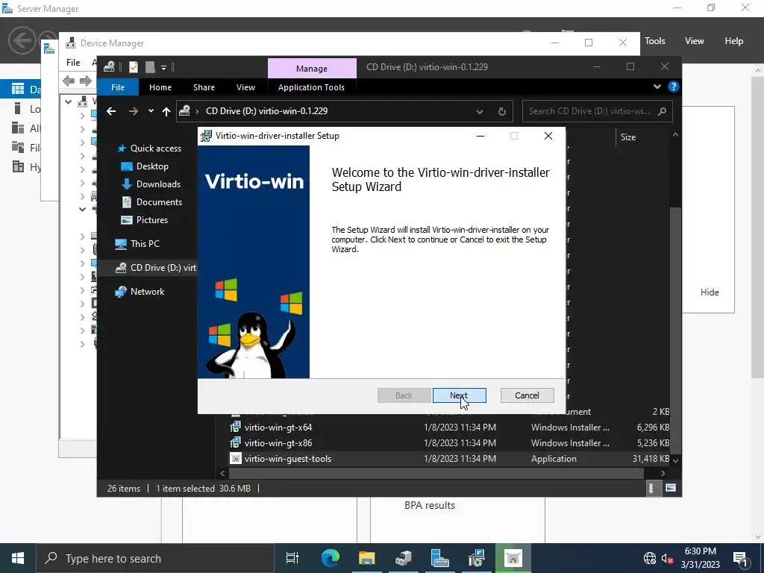Viewport: 764px width, 573px height.
Task: Open the Help menu in Server Manager
Action: click(734, 41)
